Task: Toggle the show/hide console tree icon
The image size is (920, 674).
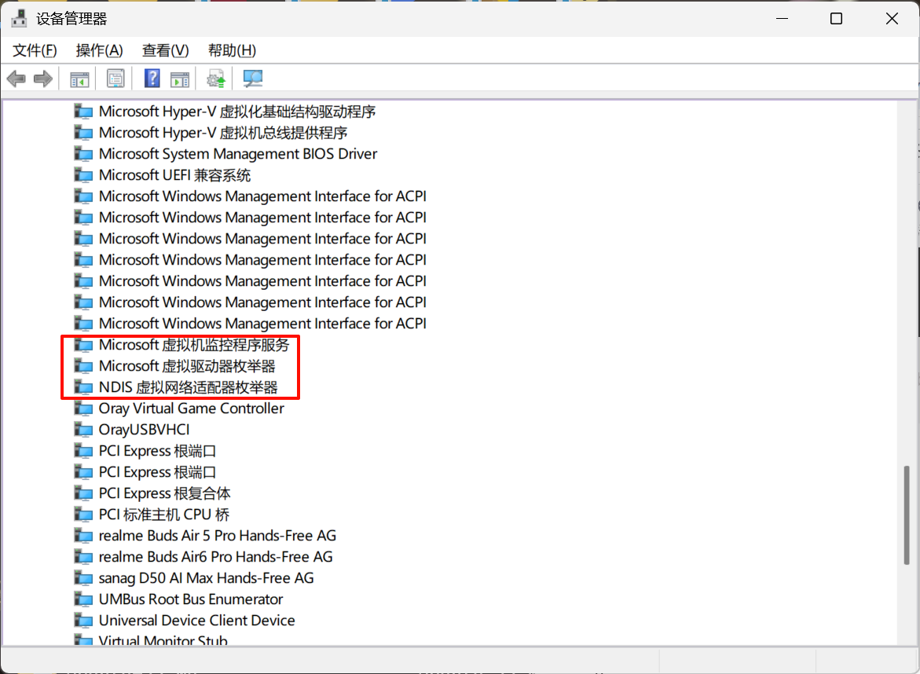Action: [79, 79]
